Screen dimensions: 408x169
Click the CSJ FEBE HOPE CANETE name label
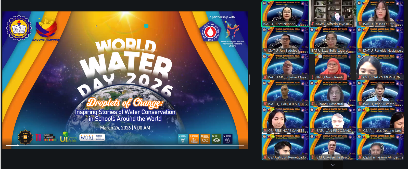pyautogui.click(x=286, y=131)
